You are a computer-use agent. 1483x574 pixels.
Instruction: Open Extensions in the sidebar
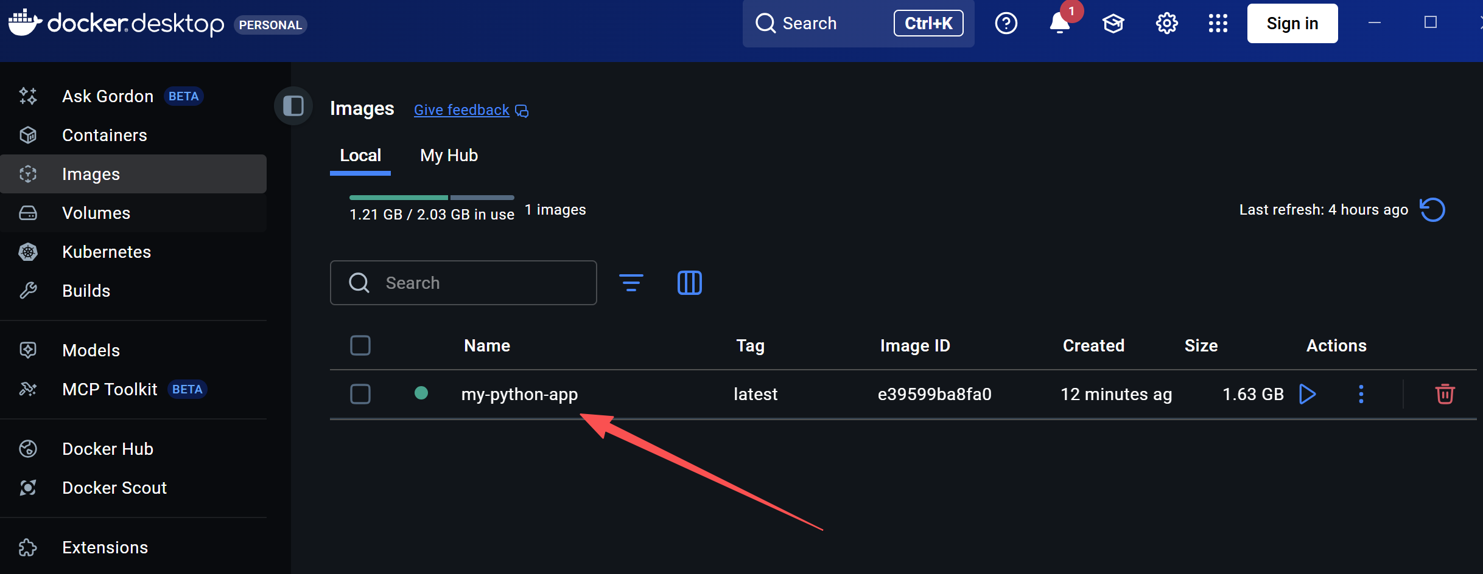pyautogui.click(x=133, y=547)
